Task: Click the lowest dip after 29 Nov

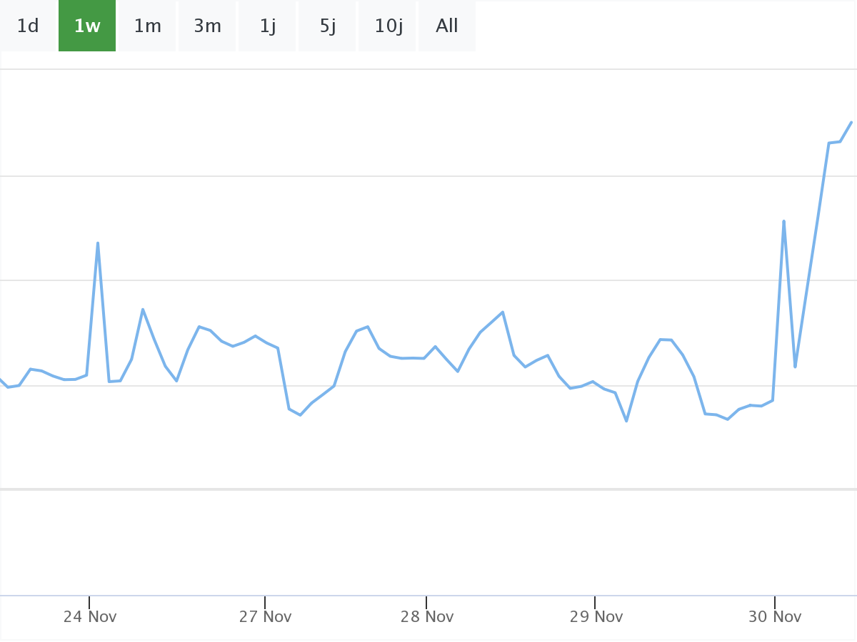Action: click(626, 421)
